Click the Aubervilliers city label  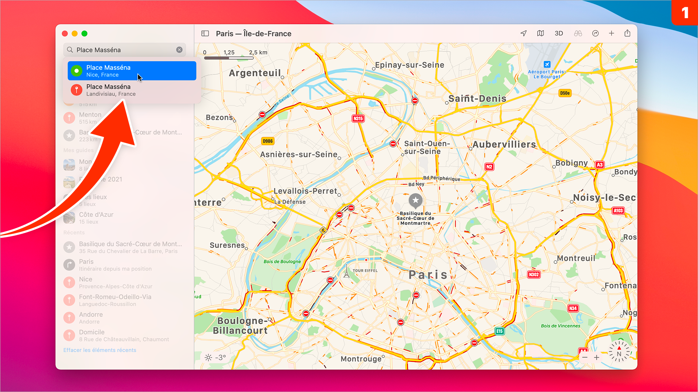(x=504, y=144)
